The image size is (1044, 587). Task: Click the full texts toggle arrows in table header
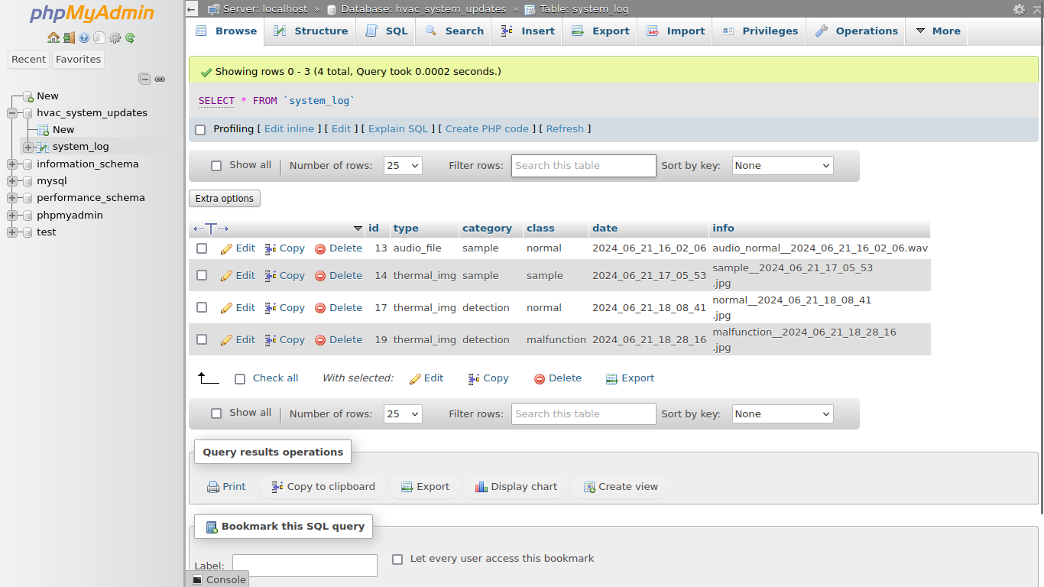click(x=211, y=229)
